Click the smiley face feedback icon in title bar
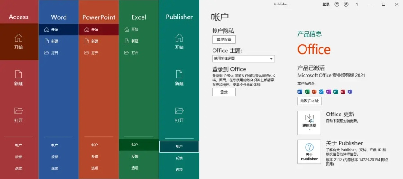Image resolution: width=403 pixels, height=179 pixels. (337, 4)
